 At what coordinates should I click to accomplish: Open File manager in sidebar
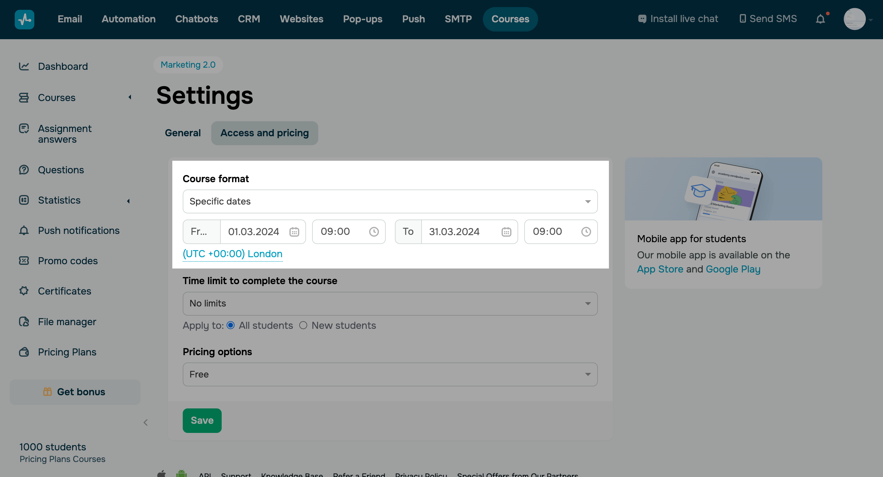pos(67,322)
